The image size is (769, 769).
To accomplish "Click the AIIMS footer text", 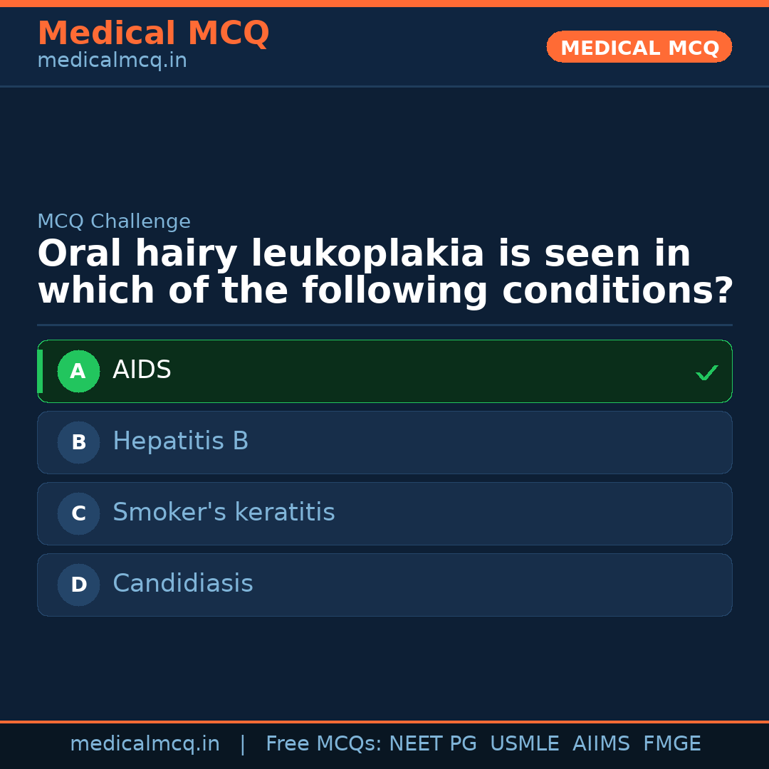I will tap(601, 744).
